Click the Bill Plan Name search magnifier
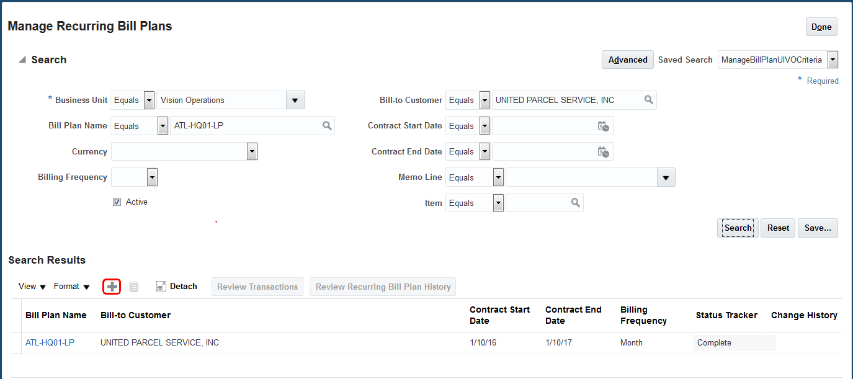Image resolution: width=853 pixels, height=379 pixels. (x=327, y=126)
